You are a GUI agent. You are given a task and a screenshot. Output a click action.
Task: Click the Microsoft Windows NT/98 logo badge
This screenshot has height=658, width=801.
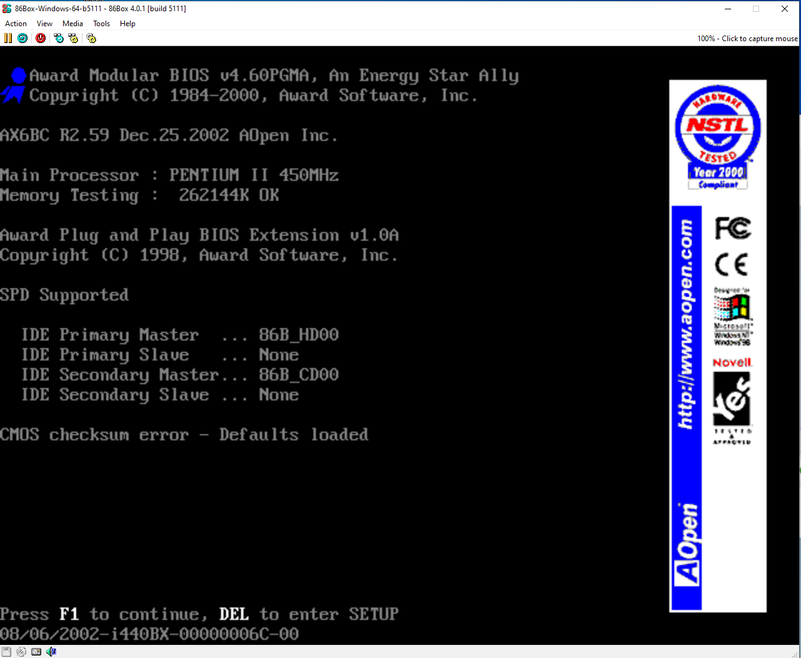pyautogui.click(x=733, y=317)
